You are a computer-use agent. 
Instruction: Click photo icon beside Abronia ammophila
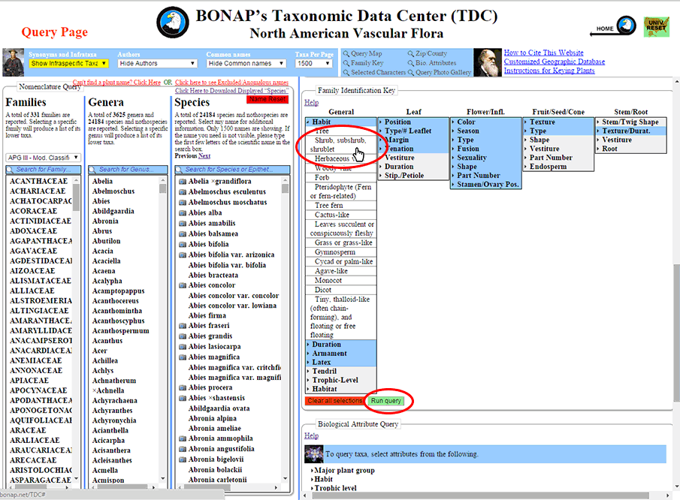click(x=183, y=438)
